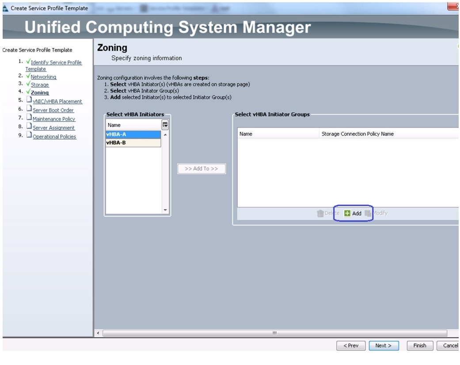Screen dimensions: 460x365
Task: Click the >> Add To >> button
Action: 201,169
